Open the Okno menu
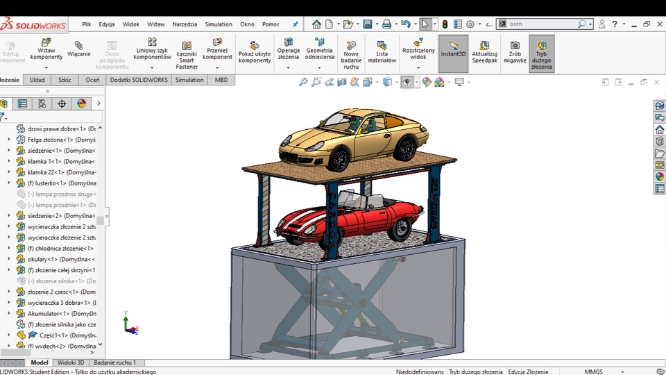Screen dimensions: 666x375 click(x=247, y=24)
